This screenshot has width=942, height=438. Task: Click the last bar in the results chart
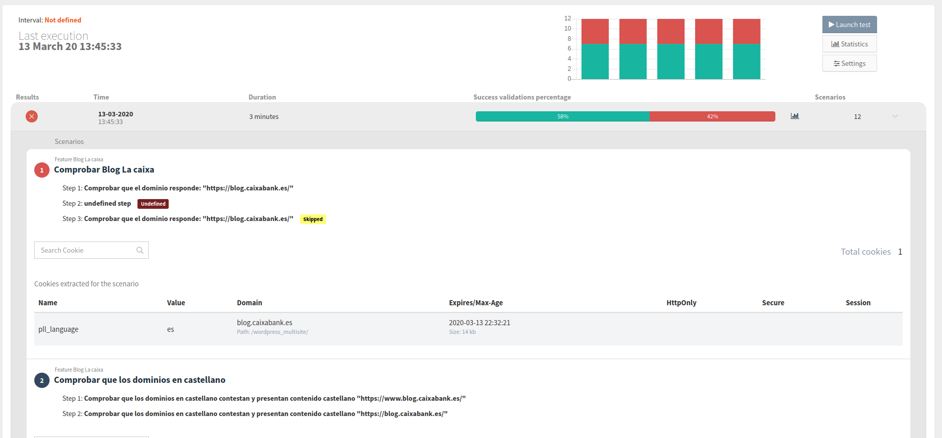pyautogui.click(x=747, y=49)
